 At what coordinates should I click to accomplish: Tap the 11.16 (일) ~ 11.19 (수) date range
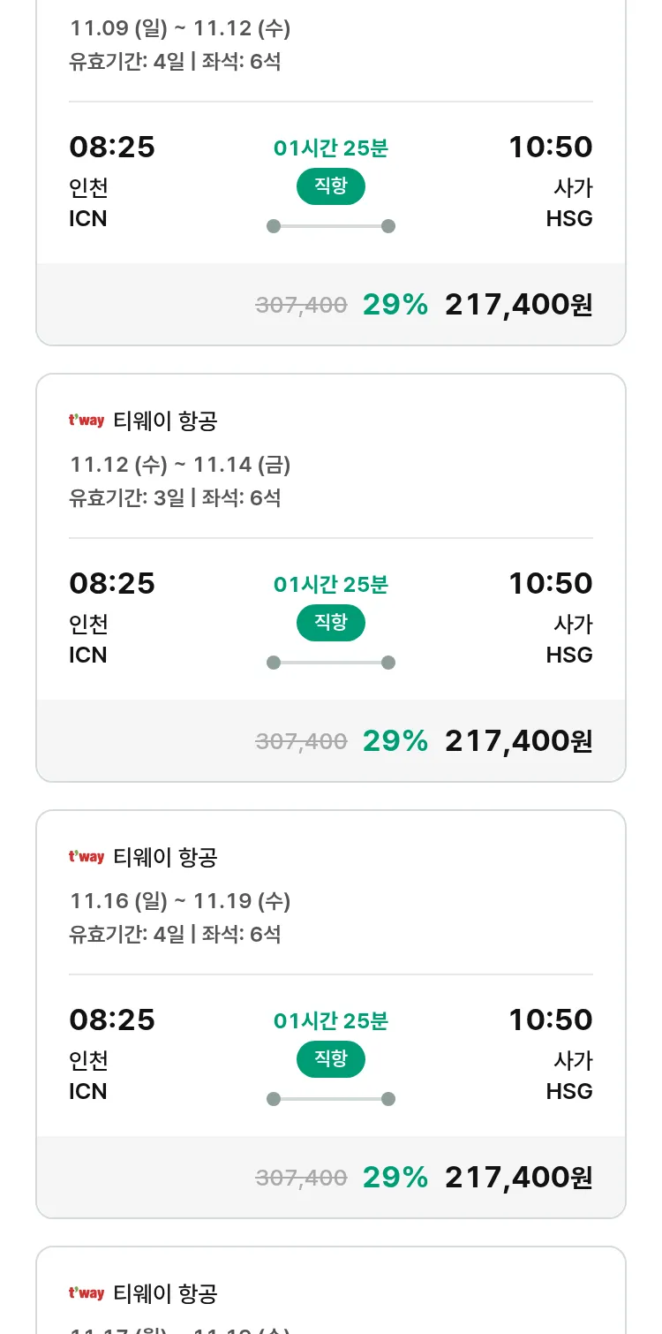pyautogui.click(x=180, y=901)
